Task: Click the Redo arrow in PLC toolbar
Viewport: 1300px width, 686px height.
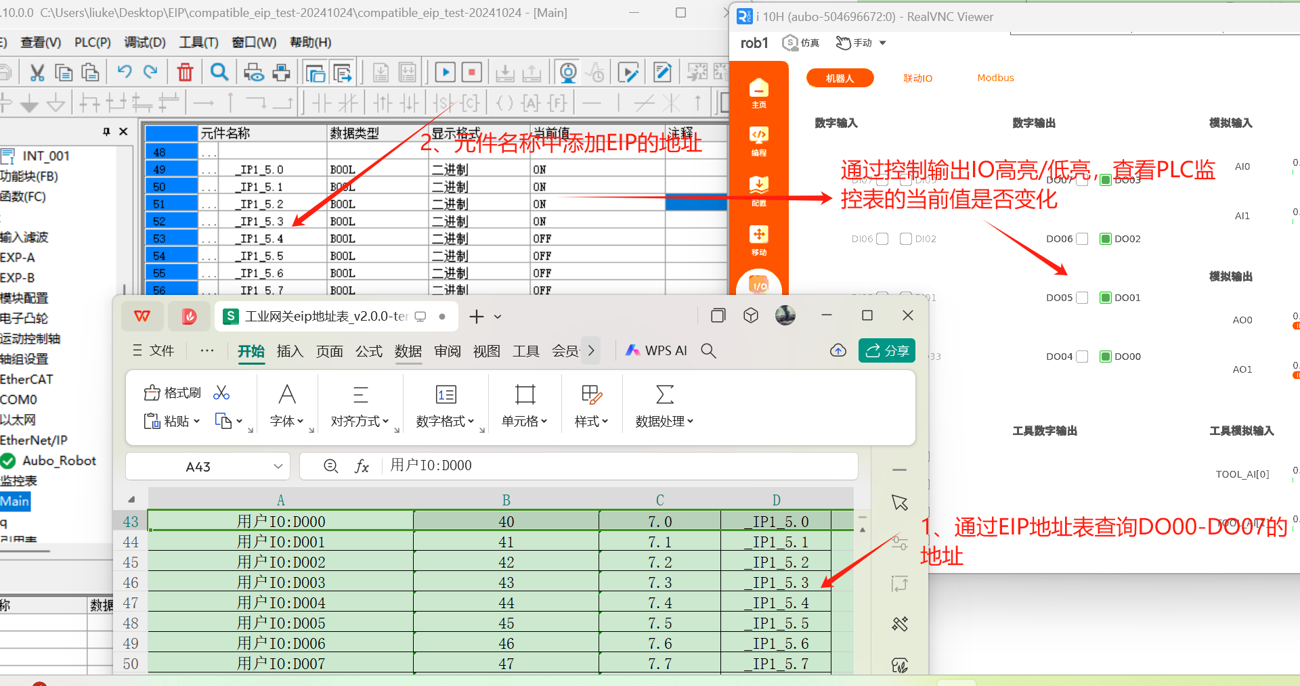Action: pyautogui.click(x=150, y=72)
